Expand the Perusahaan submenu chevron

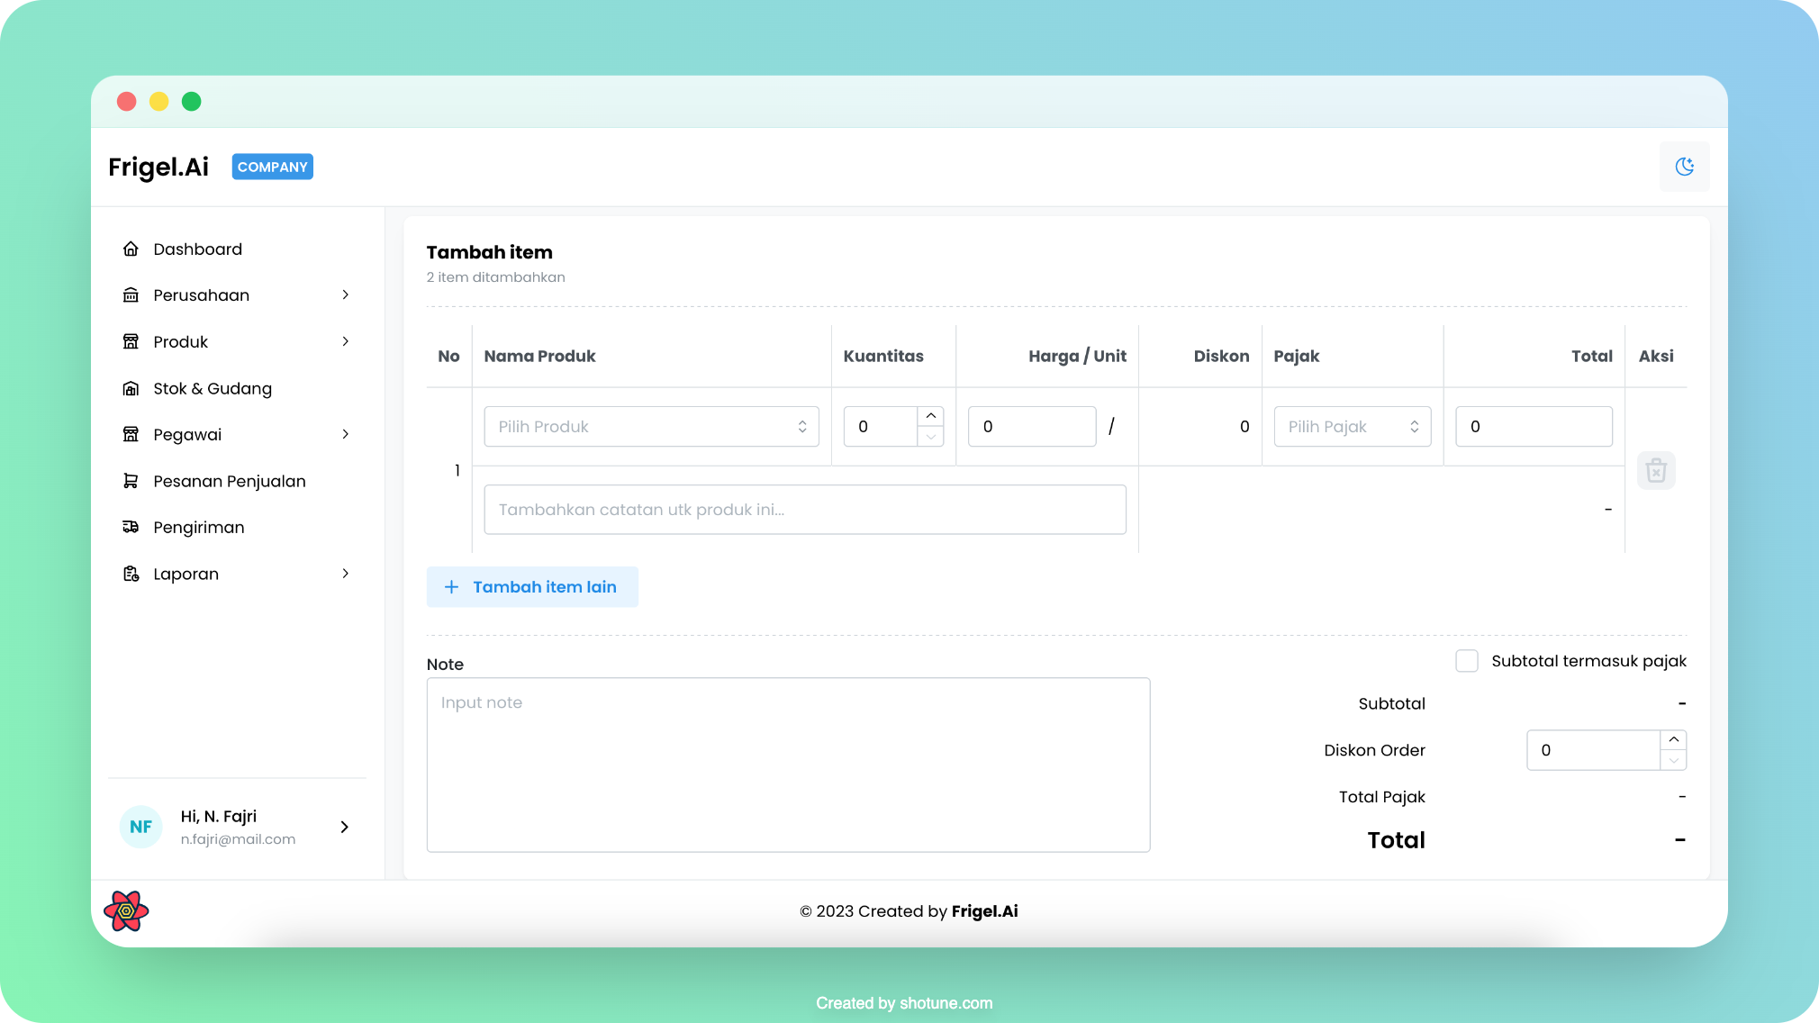click(x=345, y=295)
